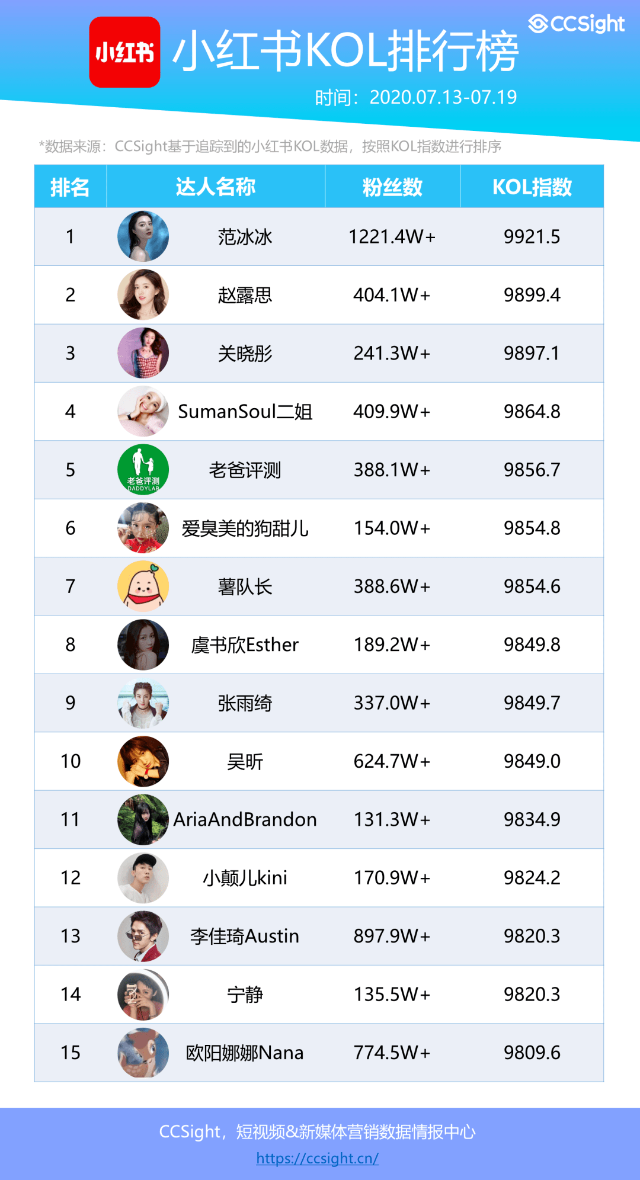
Task: Click the 老爸评测 green avatar icon
Action: click(x=143, y=469)
